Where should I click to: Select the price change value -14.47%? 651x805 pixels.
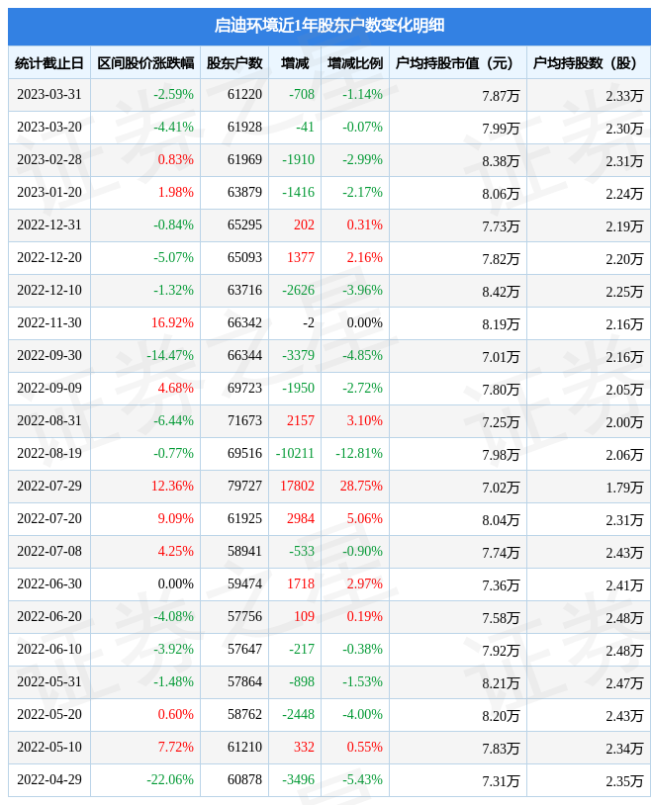170,355
